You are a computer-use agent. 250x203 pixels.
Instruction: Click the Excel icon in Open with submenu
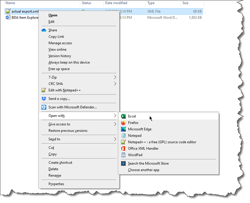123,116
